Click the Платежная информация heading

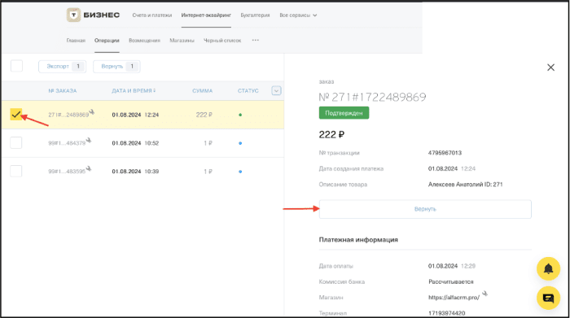click(358, 240)
